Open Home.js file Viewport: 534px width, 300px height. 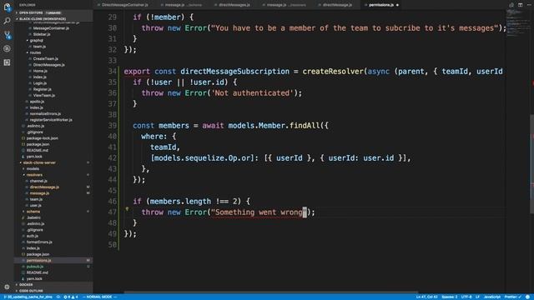tap(40, 71)
